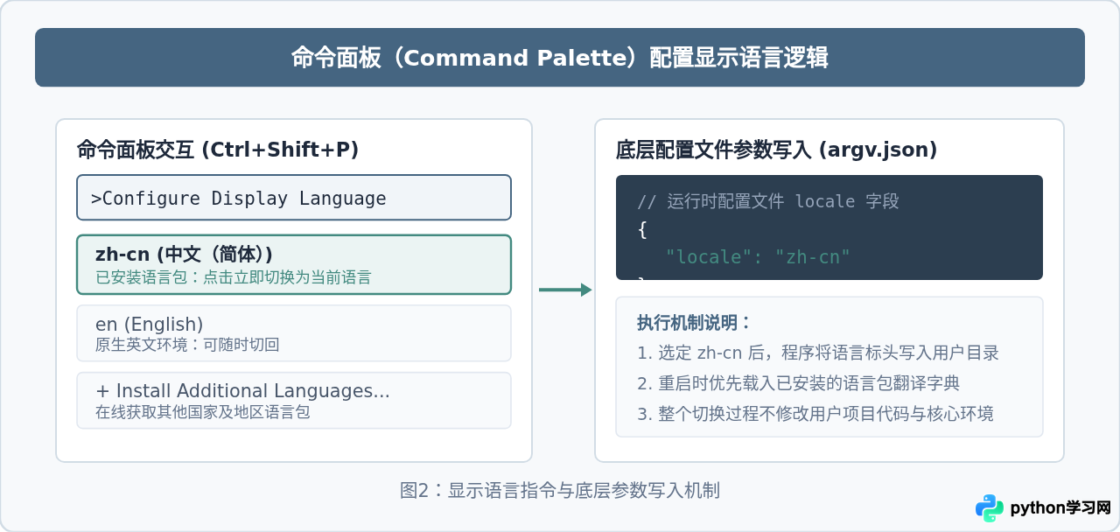The image size is (1120, 532).
Task: Open '+ Install Additional Languages...' entry
Action: click(x=294, y=401)
